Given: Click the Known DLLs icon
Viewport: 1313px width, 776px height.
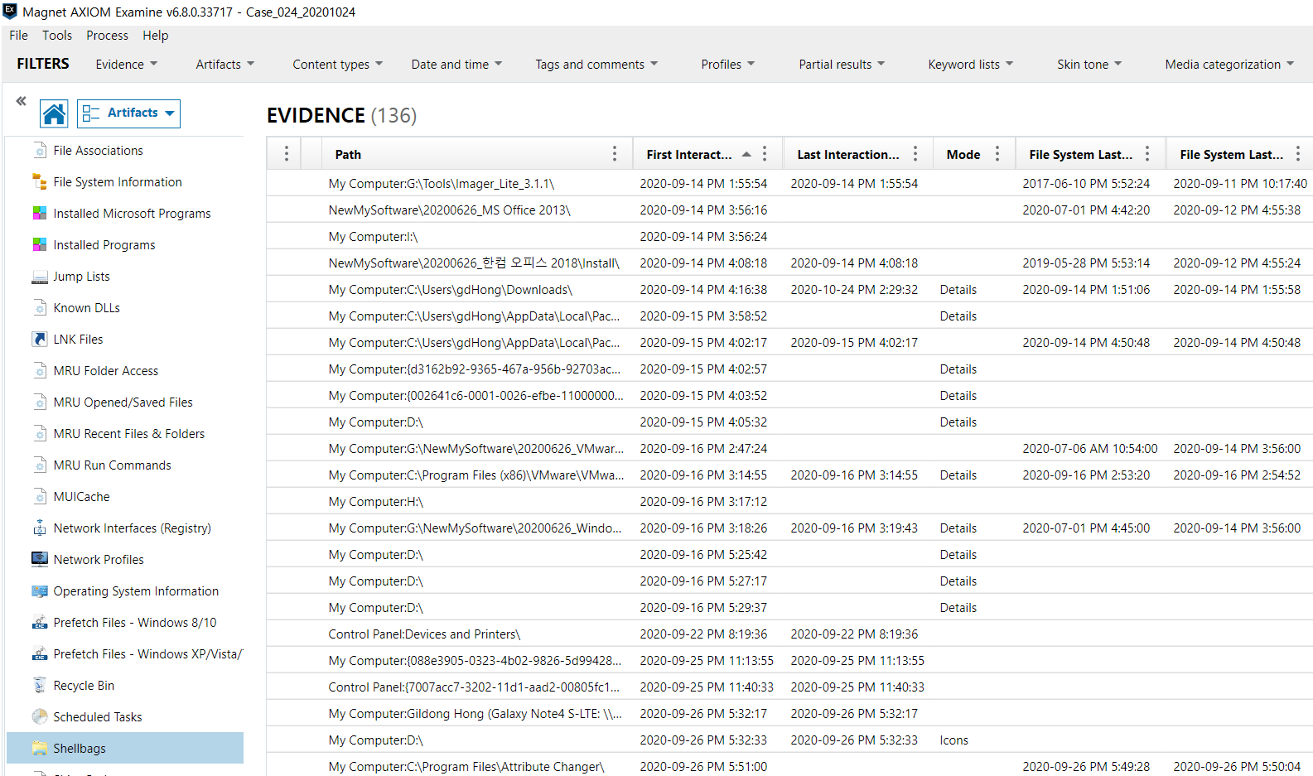Looking at the screenshot, I should pos(40,307).
